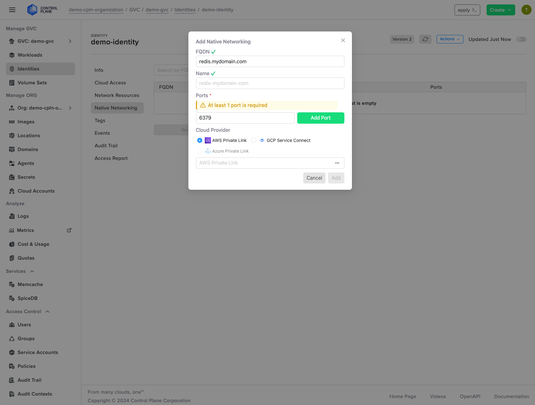Open Metrics via its external link icon
This screenshot has height=405, width=535.
[69, 230]
